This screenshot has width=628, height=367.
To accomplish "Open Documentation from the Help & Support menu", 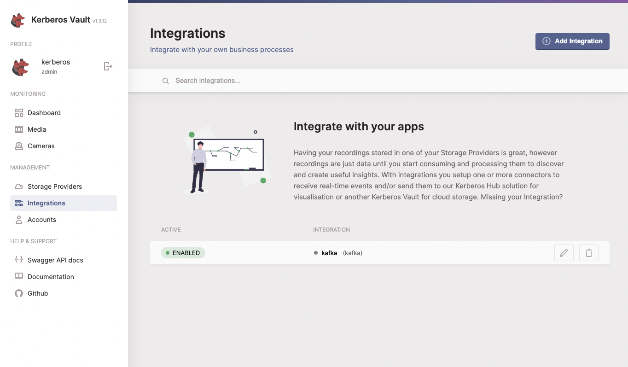I will click(51, 276).
